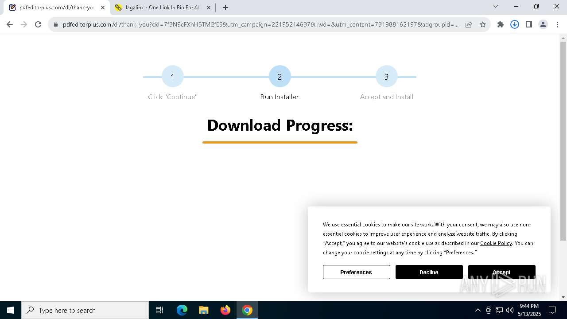This screenshot has height=319, width=567.
Task: Click step 3 circle
Action: (x=386, y=77)
